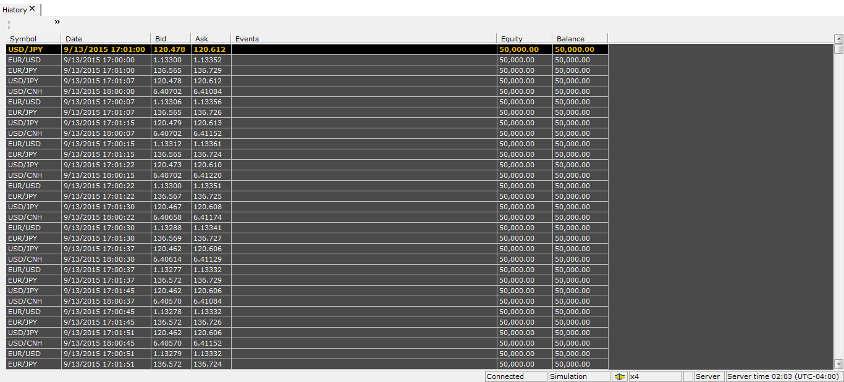The height and width of the screenshot is (382, 844).
Task: Click the Balance column header
Action: coord(580,39)
